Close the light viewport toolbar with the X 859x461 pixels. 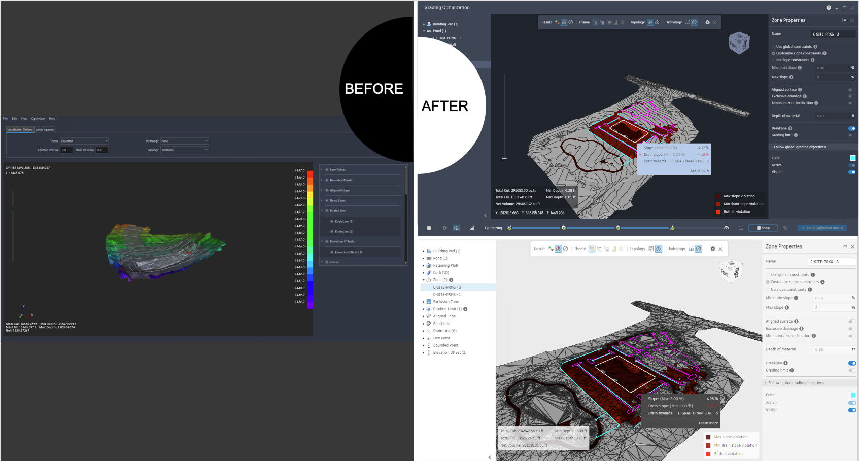(720, 249)
